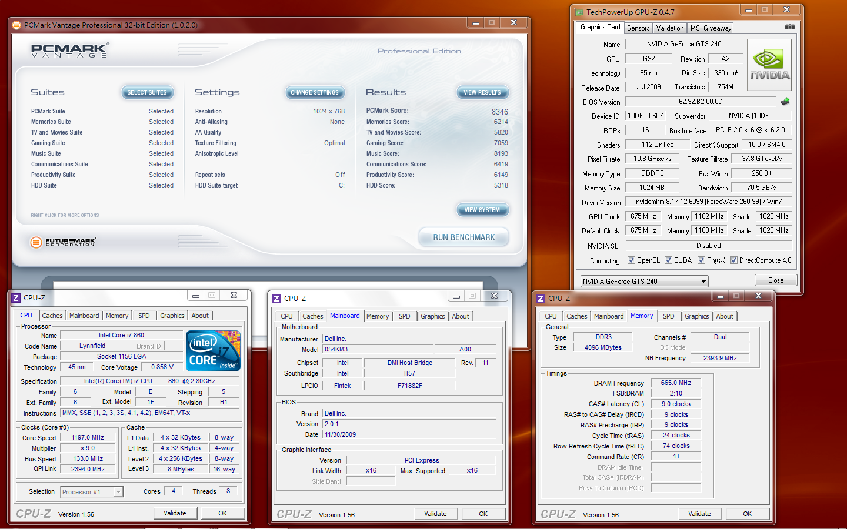Viewport: 847px width, 529px height.
Task: Click the CHANGE SETTINGS button
Action: [315, 92]
